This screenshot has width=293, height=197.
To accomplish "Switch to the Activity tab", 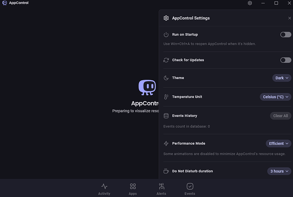I will 104,189.
